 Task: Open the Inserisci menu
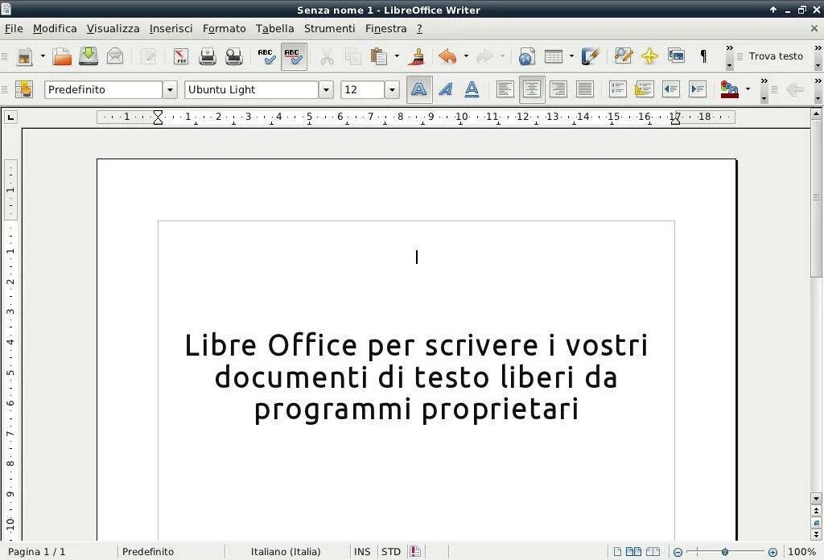point(171,29)
